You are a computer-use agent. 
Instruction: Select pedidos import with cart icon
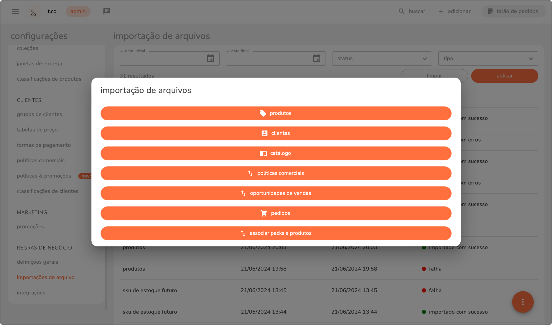click(x=276, y=213)
